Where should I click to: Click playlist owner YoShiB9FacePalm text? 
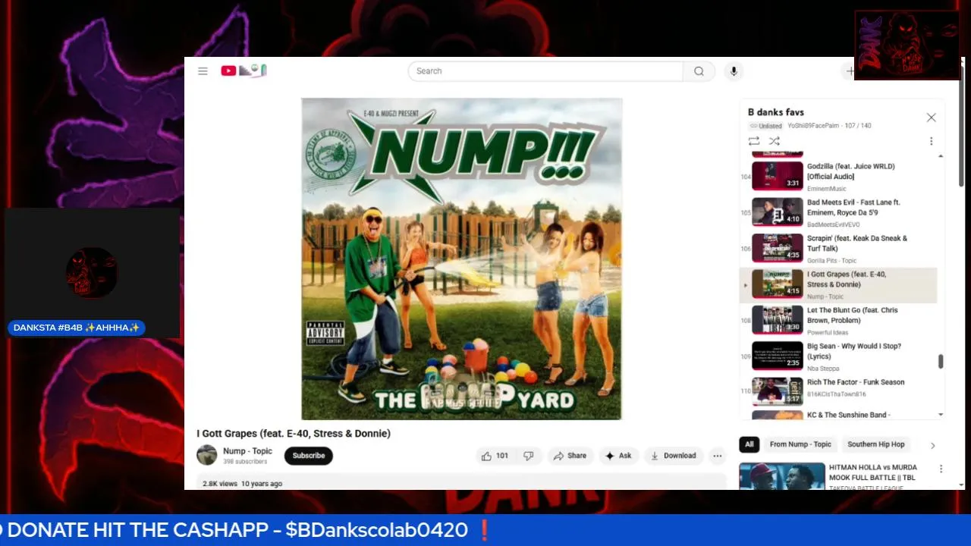point(813,126)
